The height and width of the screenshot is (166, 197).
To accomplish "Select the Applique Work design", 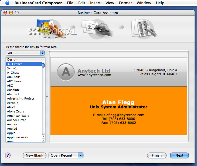I will click(24, 137).
